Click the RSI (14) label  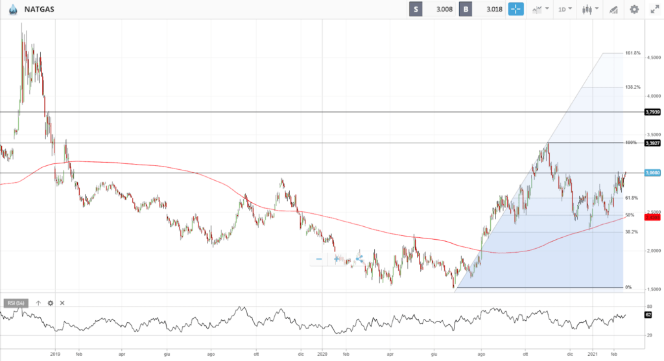coord(16,303)
